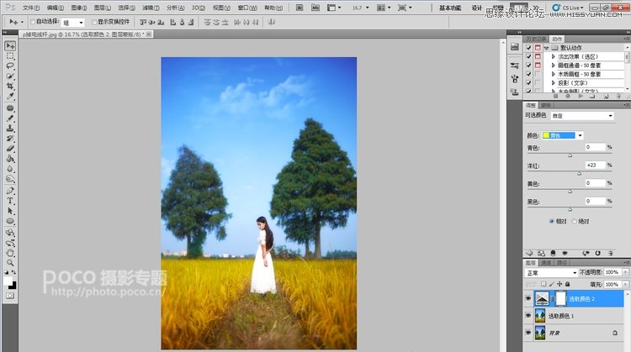Open the 颜色 yellow color dropdown
Viewport: 631px width, 352px height.
(562, 135)
